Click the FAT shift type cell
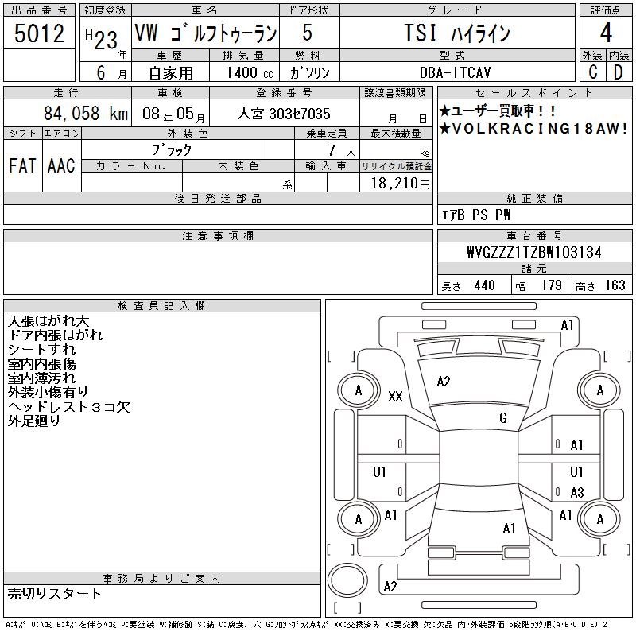The image size is (636, 636). pos(22,165)
